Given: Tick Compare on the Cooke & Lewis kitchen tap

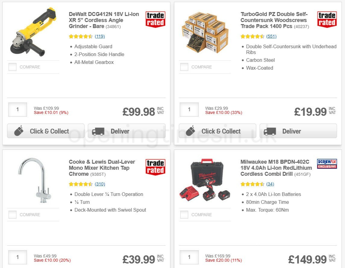Looking at the screenshot, I should coord(12,215).
